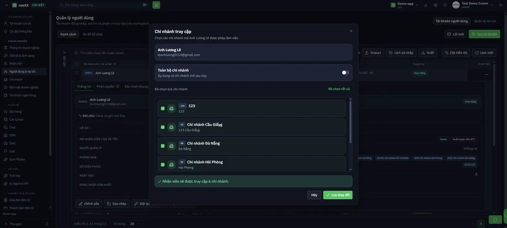Click Bỏ chọn tất cả link
Screen dimensions: 507x228
point(339,89)
